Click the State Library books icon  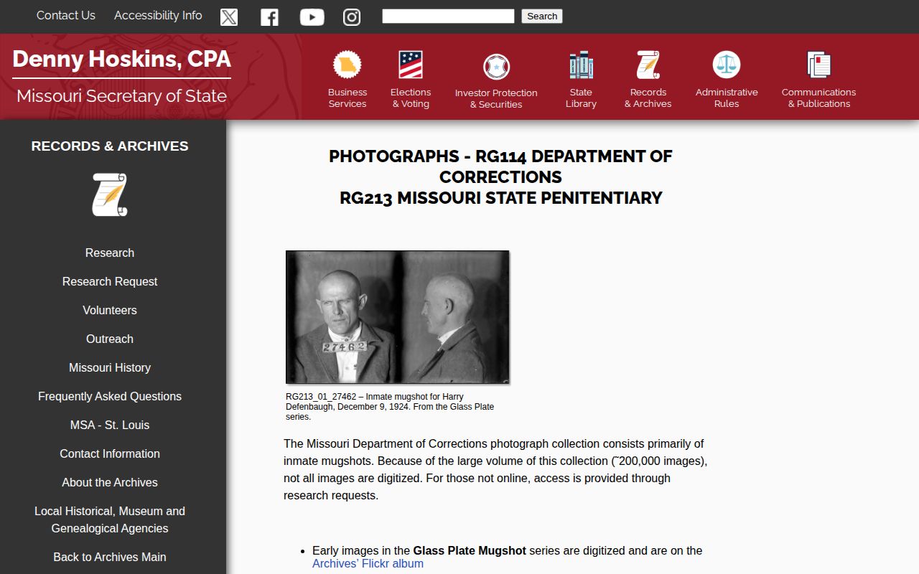click(x=581, y=65)
